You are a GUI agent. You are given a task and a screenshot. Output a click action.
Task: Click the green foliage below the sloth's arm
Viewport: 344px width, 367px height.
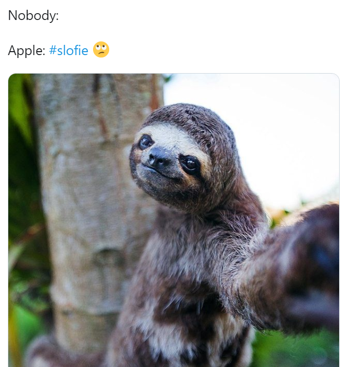[295, 350]
